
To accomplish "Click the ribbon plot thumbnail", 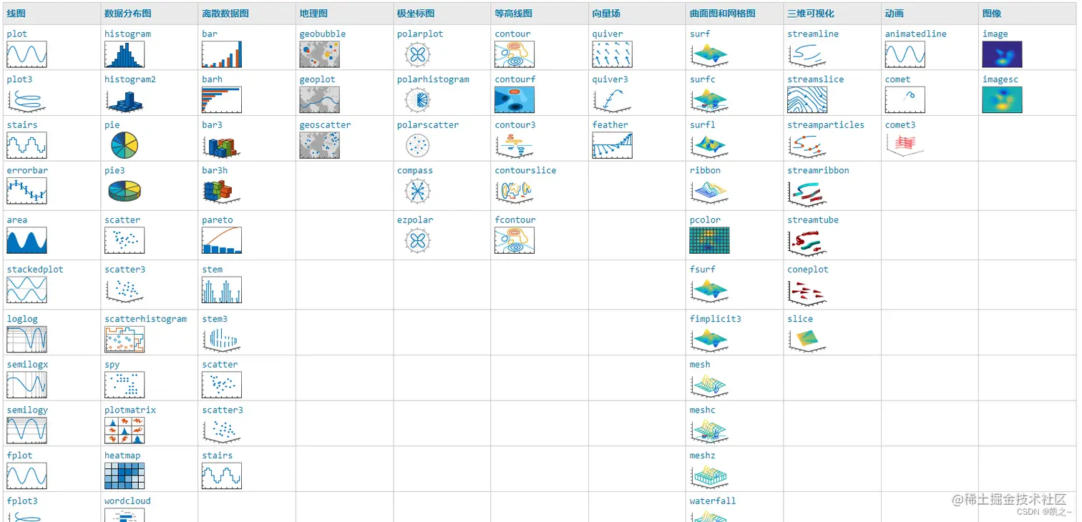I will point(710,191).
